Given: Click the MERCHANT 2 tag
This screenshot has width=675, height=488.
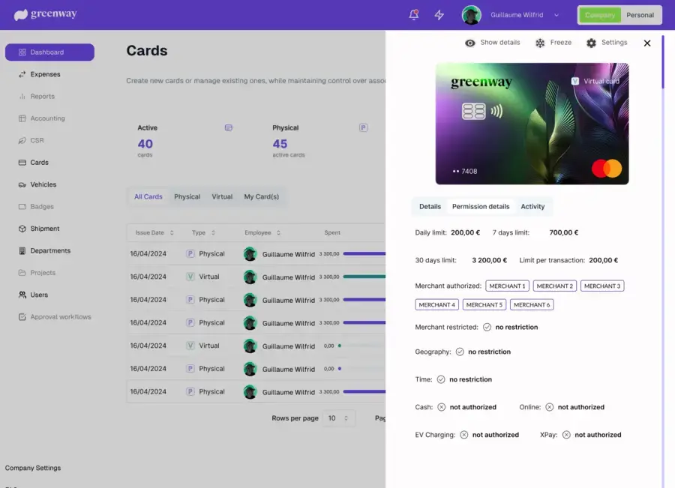Looking at the screenshot, I should click(554, 286).
